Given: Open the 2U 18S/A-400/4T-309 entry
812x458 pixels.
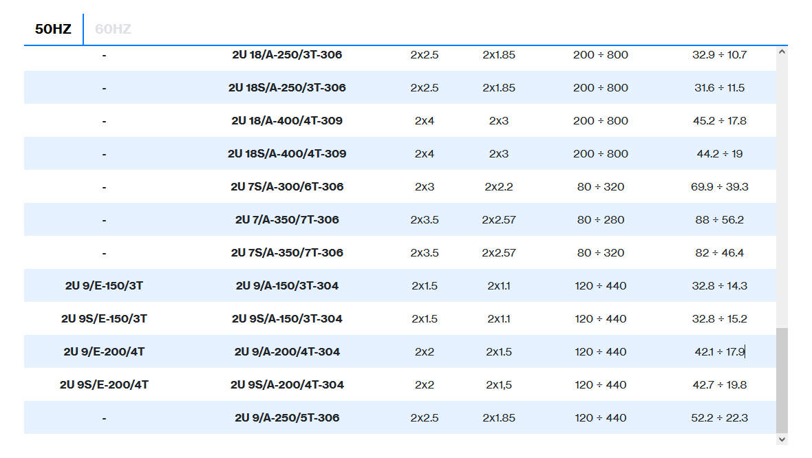Looking at the screenshot, I should (x=287, y=154).
